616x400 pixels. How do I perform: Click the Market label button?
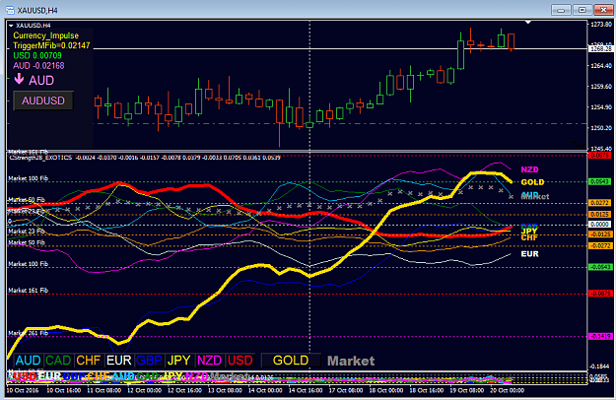click(x=351, y=361)
